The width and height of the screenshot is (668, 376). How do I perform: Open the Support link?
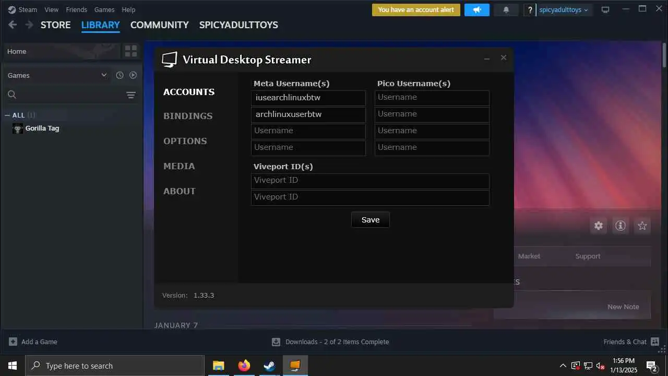pos(588,256)
